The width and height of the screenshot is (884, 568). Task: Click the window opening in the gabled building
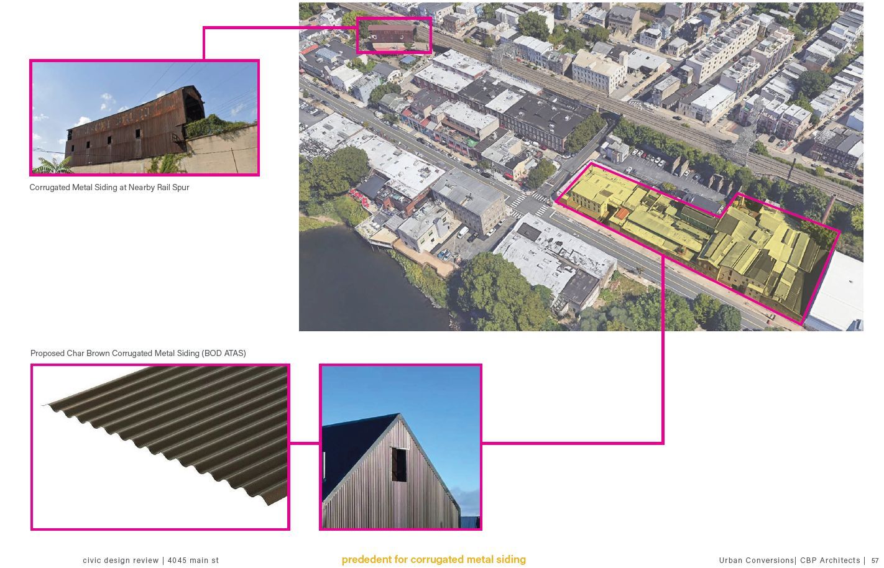click(398, 464)
